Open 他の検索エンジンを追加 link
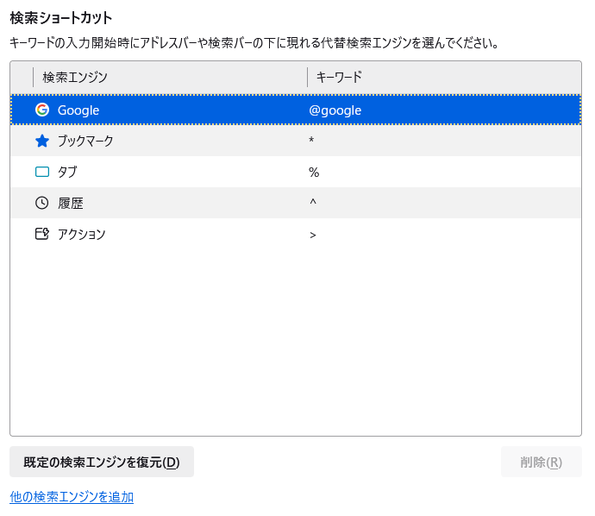Screen dimensions: 595x516 pyautogui.click(x=72, y=497)
